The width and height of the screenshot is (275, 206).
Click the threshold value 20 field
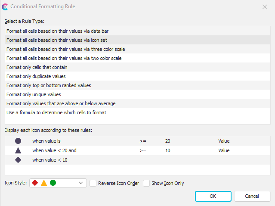168,141
